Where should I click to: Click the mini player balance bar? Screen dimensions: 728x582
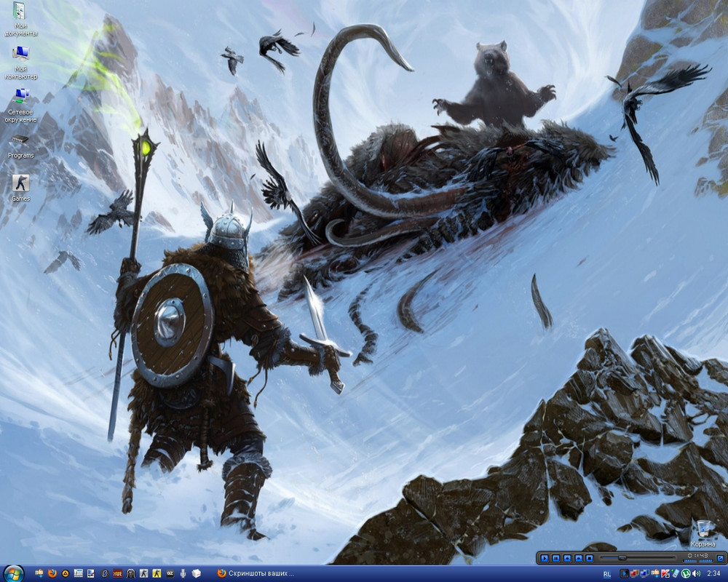coord(706,561)
